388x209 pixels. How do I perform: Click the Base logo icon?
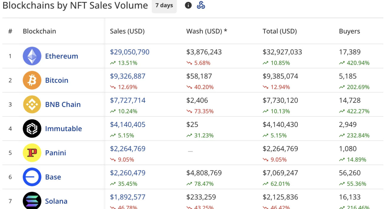pyautogui.click(x=32, y=177)
